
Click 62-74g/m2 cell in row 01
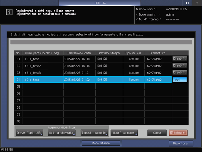(154, 59)
